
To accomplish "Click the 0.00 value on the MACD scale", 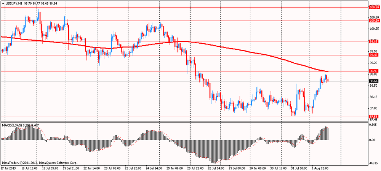I will pyautogui.click(x=373, y=140).
